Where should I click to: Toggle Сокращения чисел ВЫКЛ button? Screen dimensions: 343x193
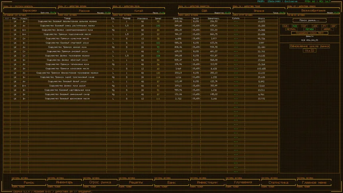point(309,33)
